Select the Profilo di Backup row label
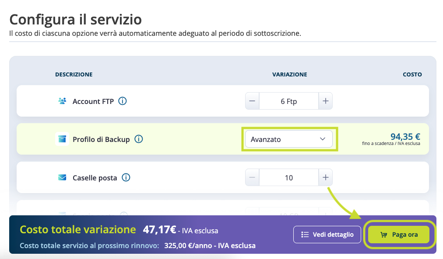 (101, 139)
